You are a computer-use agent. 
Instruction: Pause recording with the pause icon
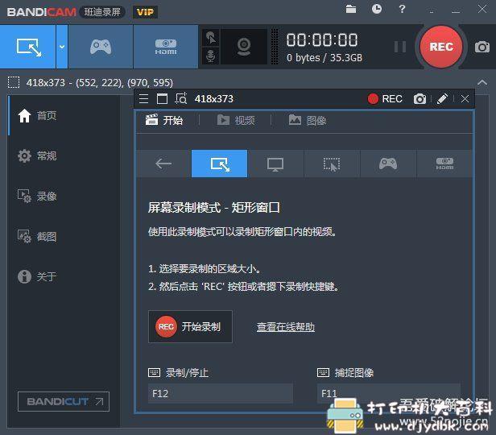(400, 47)
